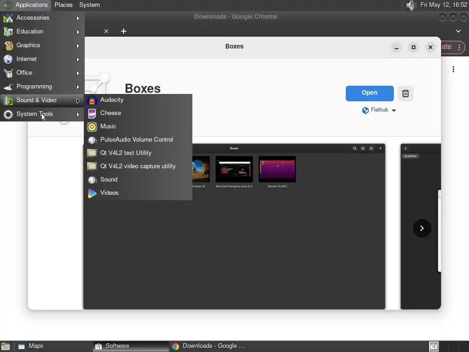Expand the Internet submenu arrow

[x=78, y=60]
